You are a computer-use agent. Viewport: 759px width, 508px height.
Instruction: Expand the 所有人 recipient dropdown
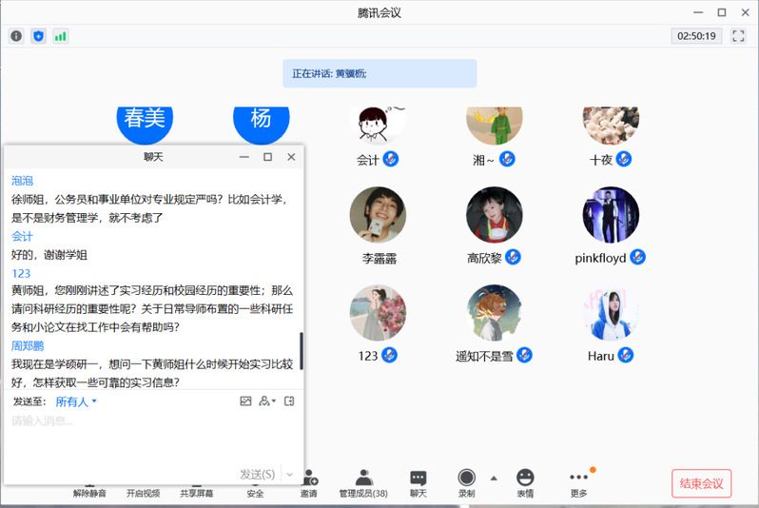[x=76, y=401]
